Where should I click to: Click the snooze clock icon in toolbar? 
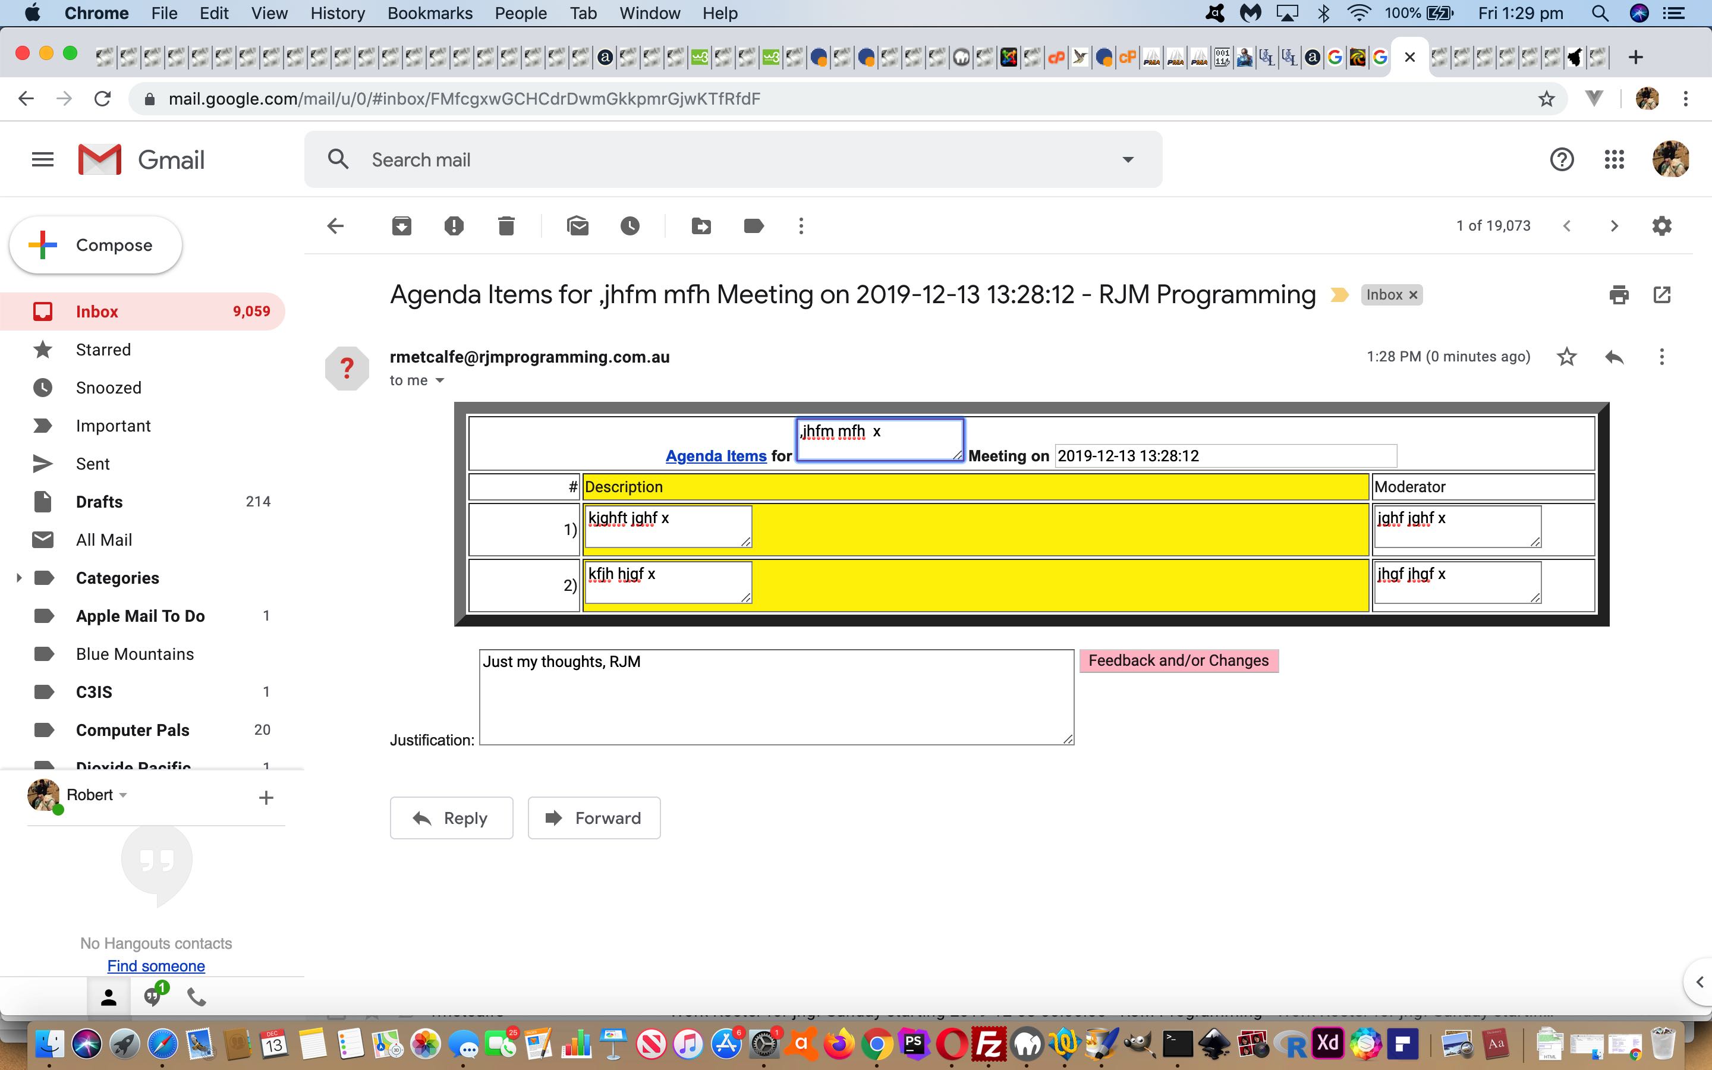(630, 225)
